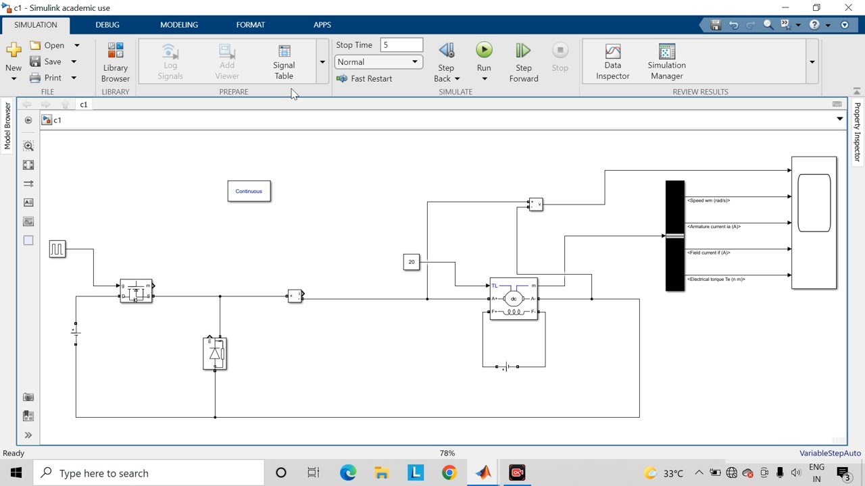Image resolution: width=865 pixels, height=486 pixels.
Task: Click the screenshot camera icon in palette
Action: pyautogui.click(x=28, y=398)
